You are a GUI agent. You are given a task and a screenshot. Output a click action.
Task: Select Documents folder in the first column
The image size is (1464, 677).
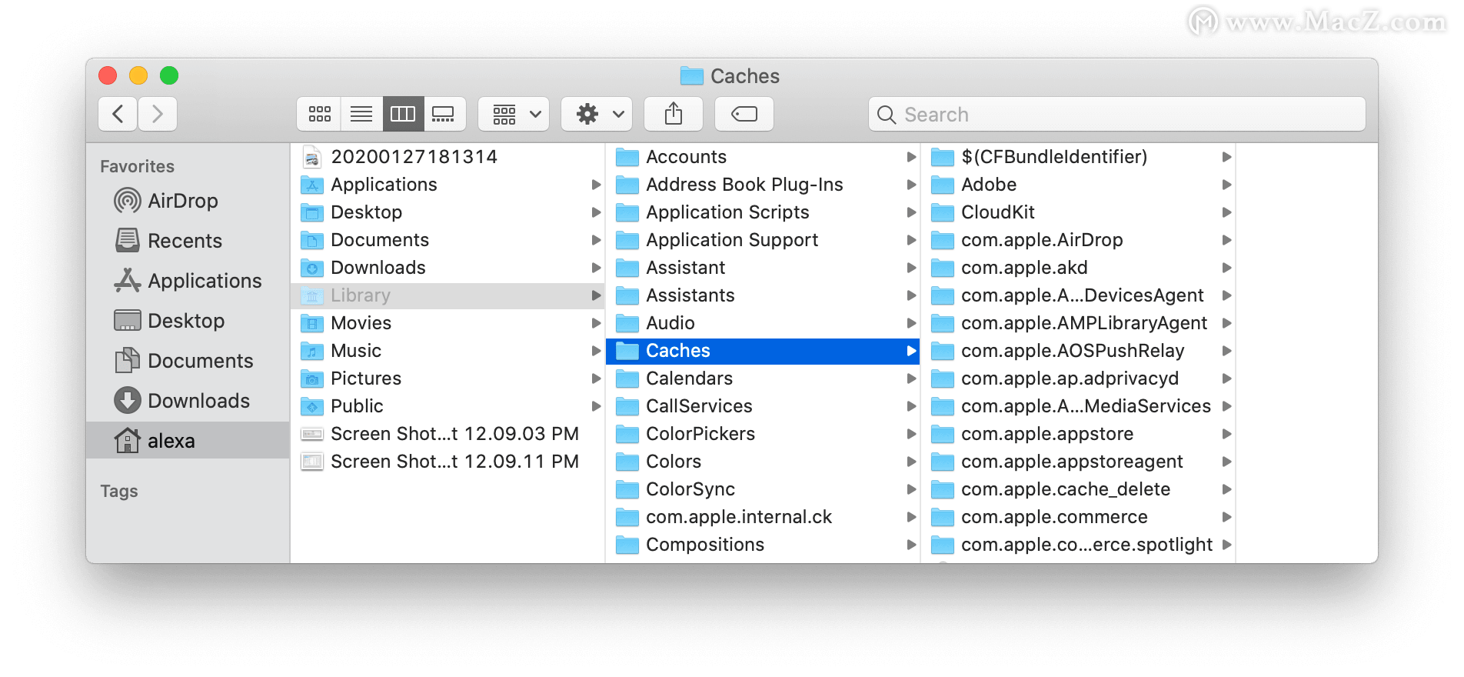click(448, 240)
